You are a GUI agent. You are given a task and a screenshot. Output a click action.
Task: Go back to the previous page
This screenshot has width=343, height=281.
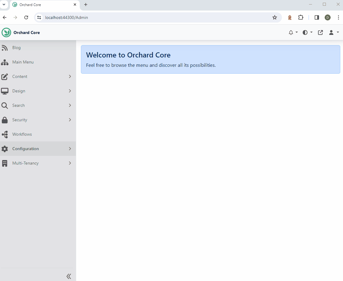pyautogui.click(x=5, y=17)
